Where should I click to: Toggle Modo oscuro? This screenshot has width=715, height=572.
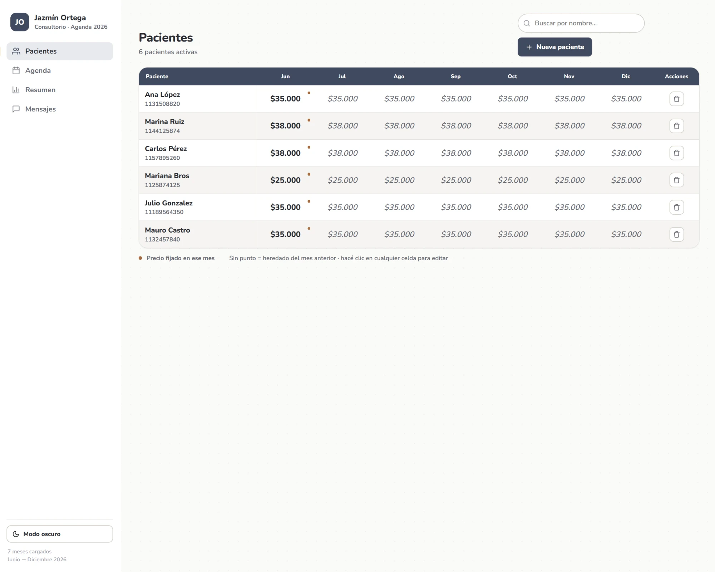[x=60, y=534]
